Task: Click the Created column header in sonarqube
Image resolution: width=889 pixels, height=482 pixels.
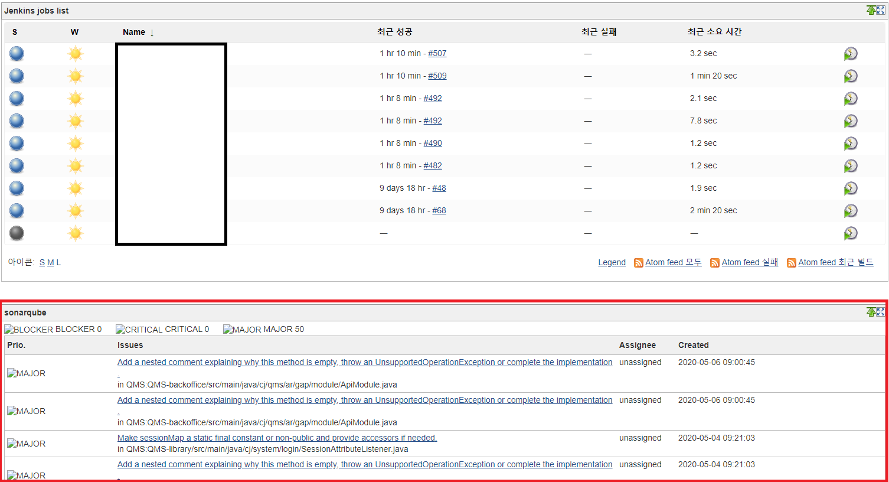Action: coord(694,345)
